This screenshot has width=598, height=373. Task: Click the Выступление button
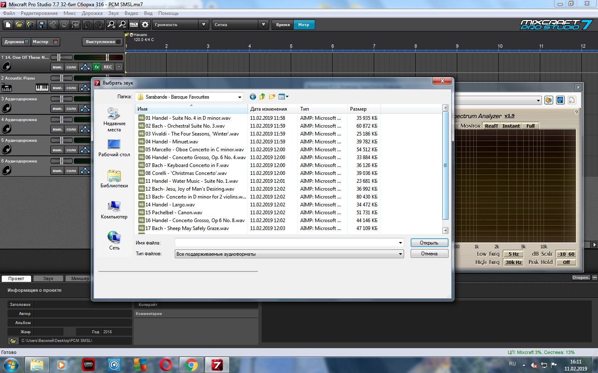click(103, 42)
